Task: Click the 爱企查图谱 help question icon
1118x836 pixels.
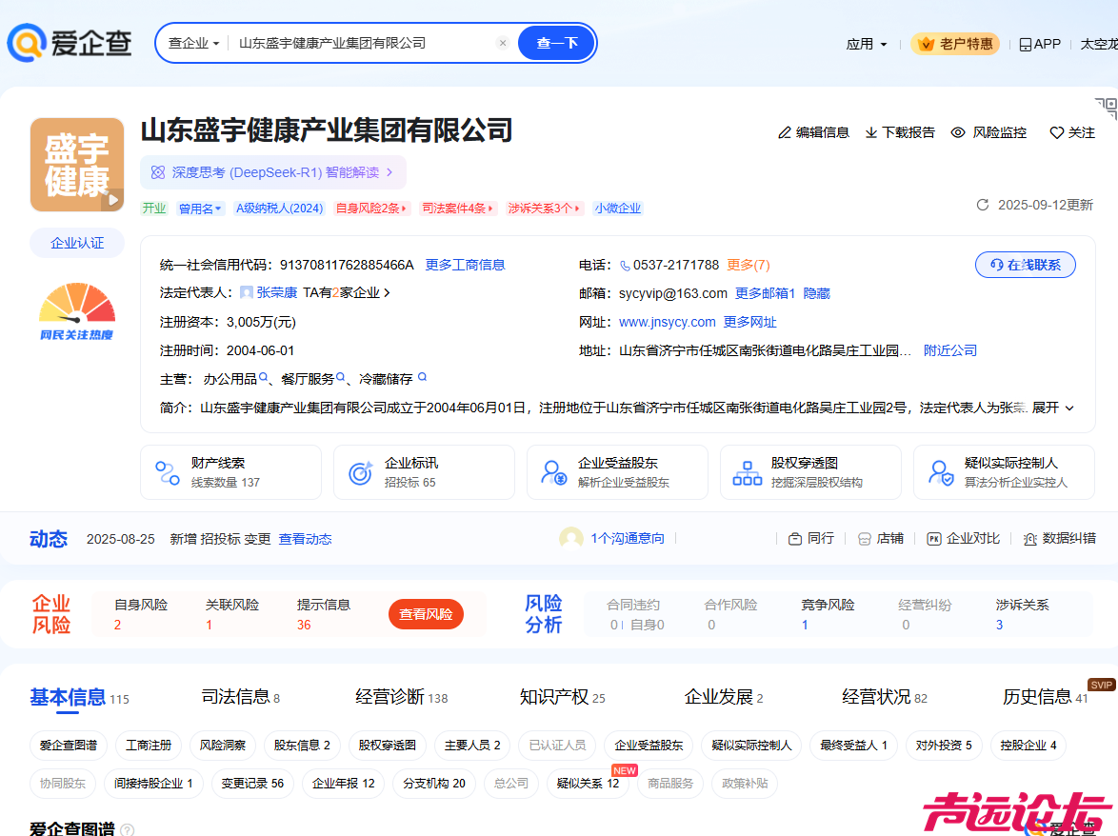Action: coord(127,829)
